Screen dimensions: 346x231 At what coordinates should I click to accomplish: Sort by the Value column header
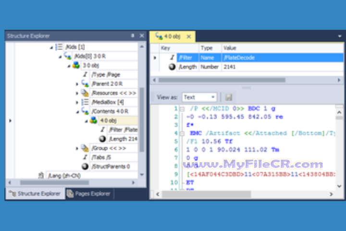283,48
